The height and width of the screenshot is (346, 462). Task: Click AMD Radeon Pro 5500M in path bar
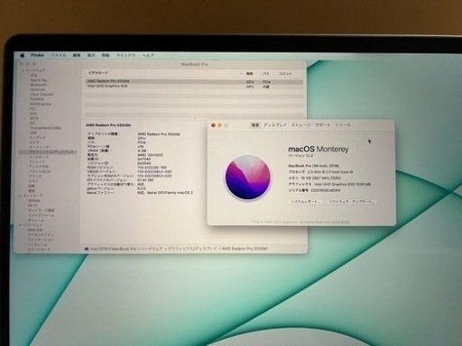pos(245,249)
